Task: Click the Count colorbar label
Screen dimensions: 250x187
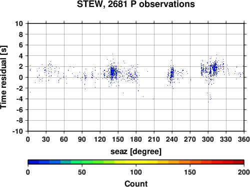Action: 136,184
